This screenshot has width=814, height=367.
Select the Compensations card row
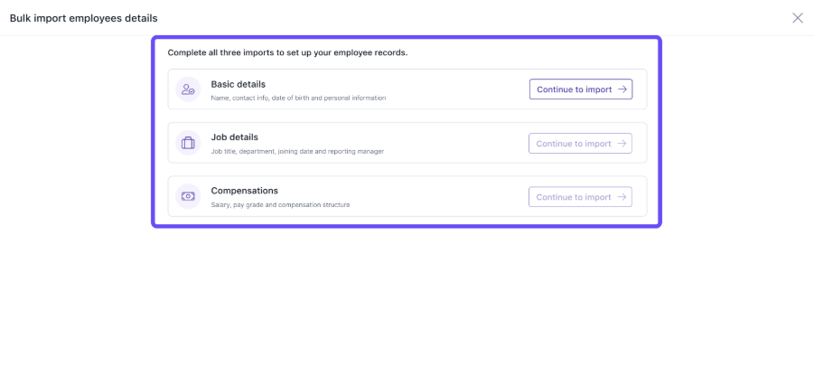(x=407, y=196)
